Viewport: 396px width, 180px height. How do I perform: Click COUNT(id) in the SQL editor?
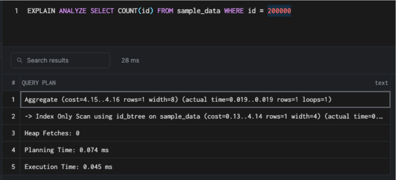pyautogui.click(x=135, y=11)
